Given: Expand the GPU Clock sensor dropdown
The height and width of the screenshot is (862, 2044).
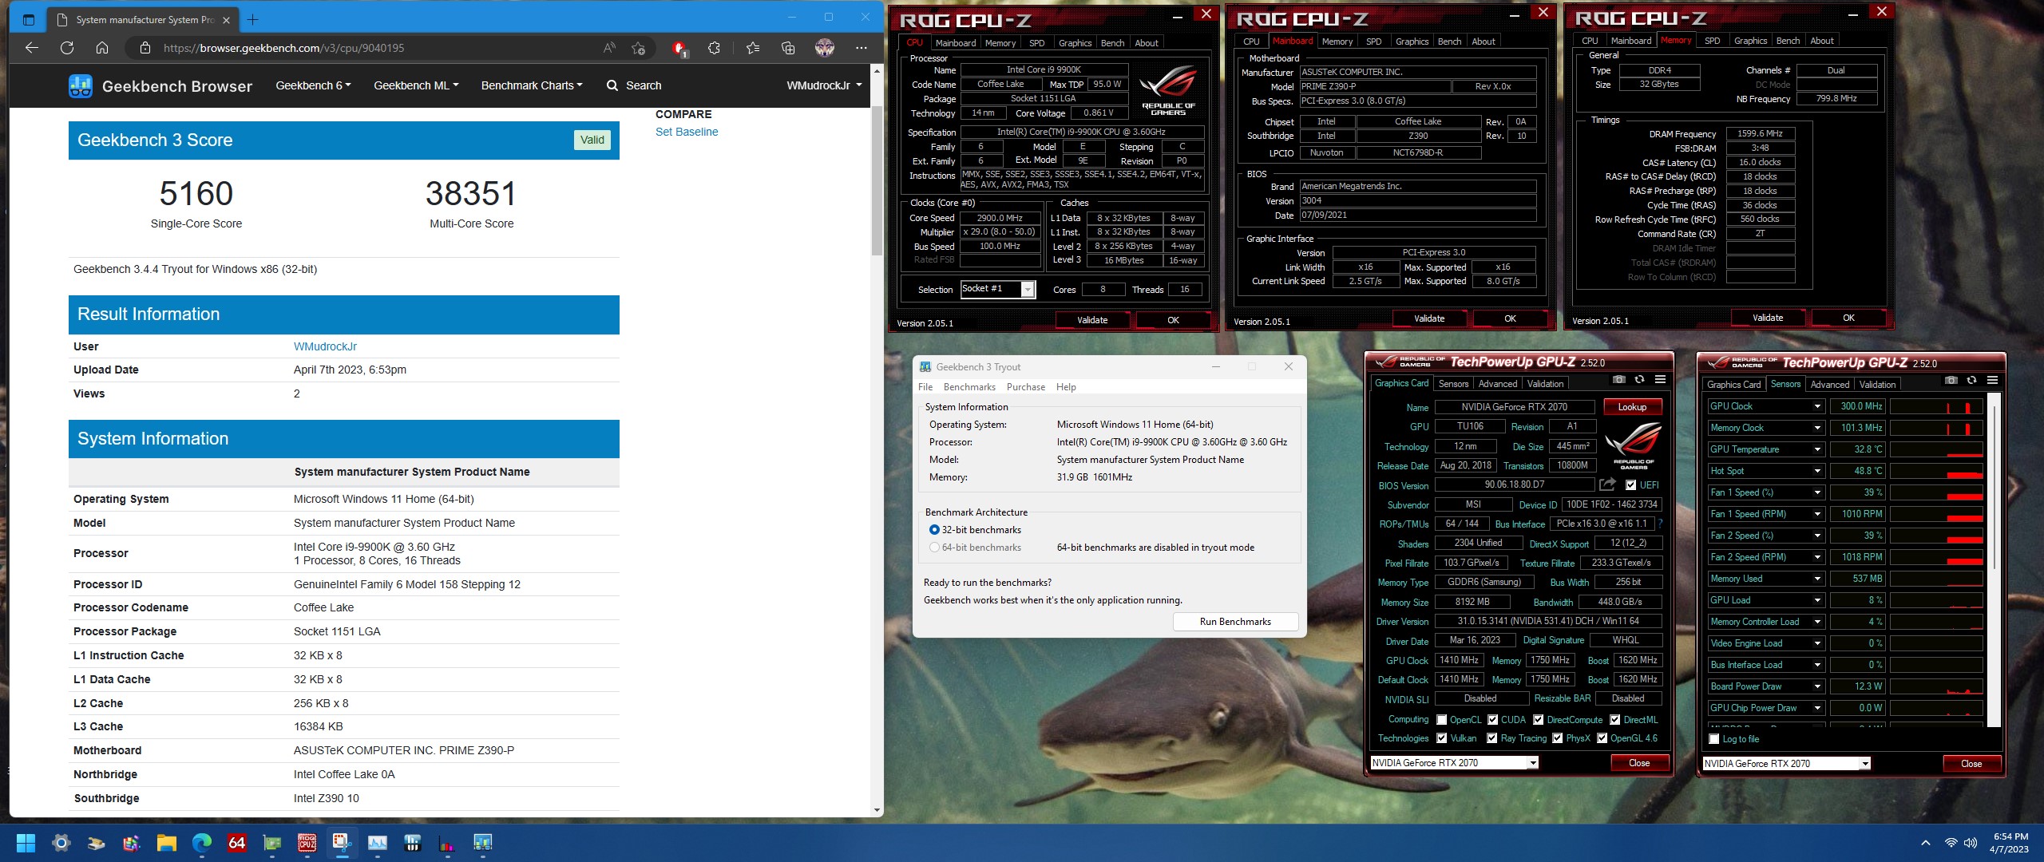Looking at the screenshot, I should [x=1817, y=406].
